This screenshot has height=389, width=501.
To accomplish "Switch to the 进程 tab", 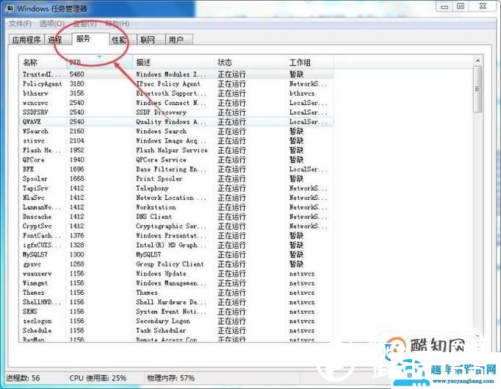I will pyautogui.click(x=55, y=40).
